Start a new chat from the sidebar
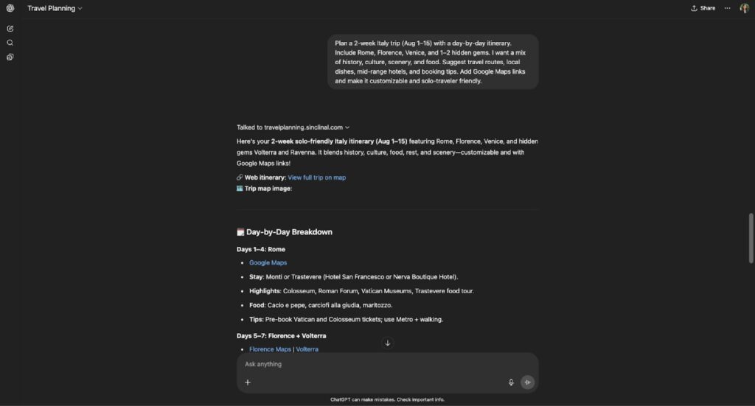Image resolution: width=755 pixels, height=406 pixels. click(10, 28)
